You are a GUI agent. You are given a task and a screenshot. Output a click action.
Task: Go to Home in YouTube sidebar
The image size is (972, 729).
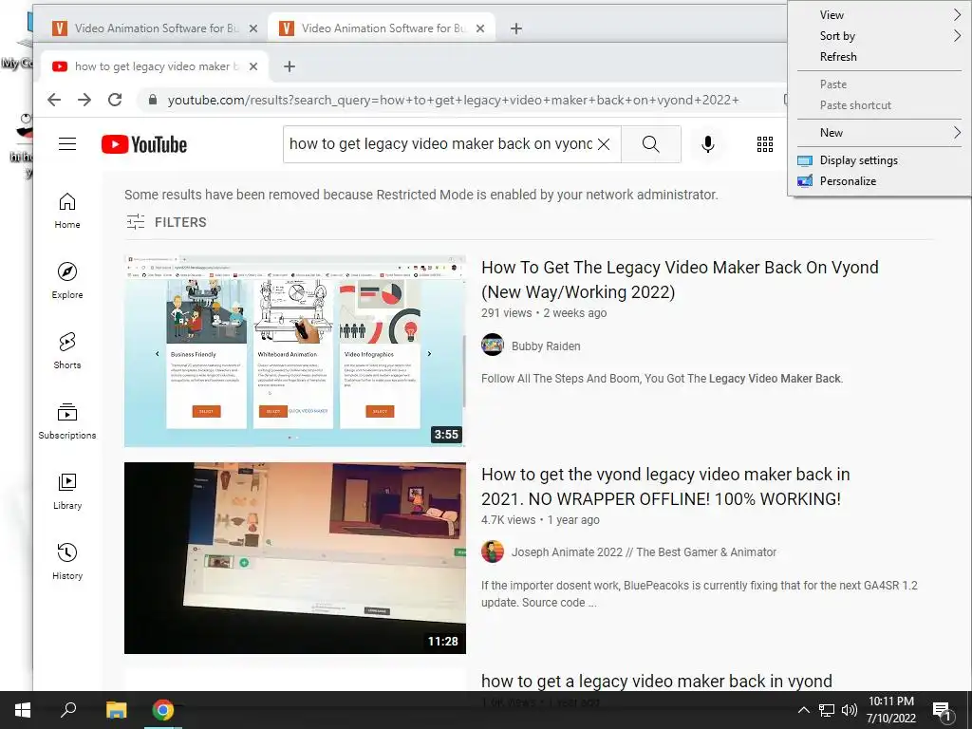[67, 211]
